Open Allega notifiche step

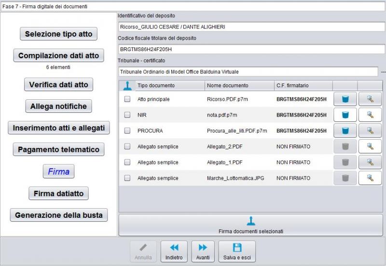coord(58,106)
